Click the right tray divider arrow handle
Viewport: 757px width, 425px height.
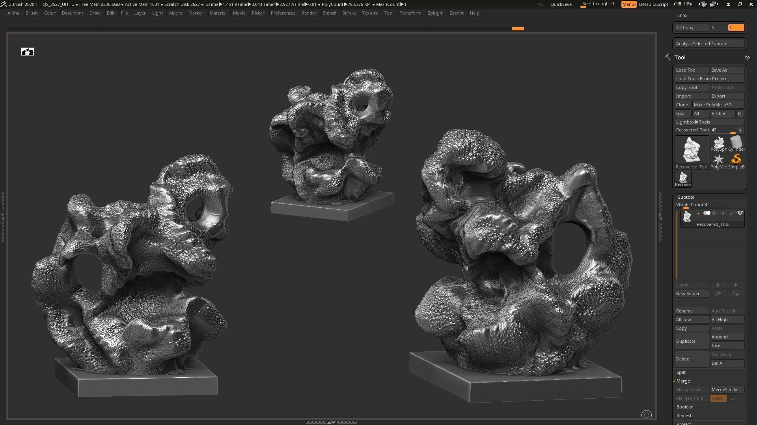point(660,216)
